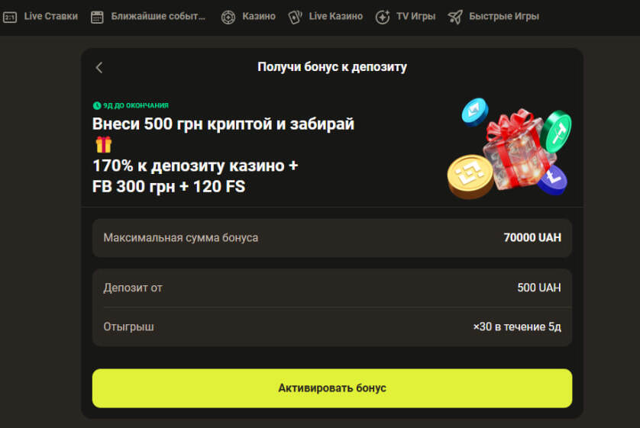Click the TV Игры icon
This screenshot has height=428, width=640.
coord(383,17)
